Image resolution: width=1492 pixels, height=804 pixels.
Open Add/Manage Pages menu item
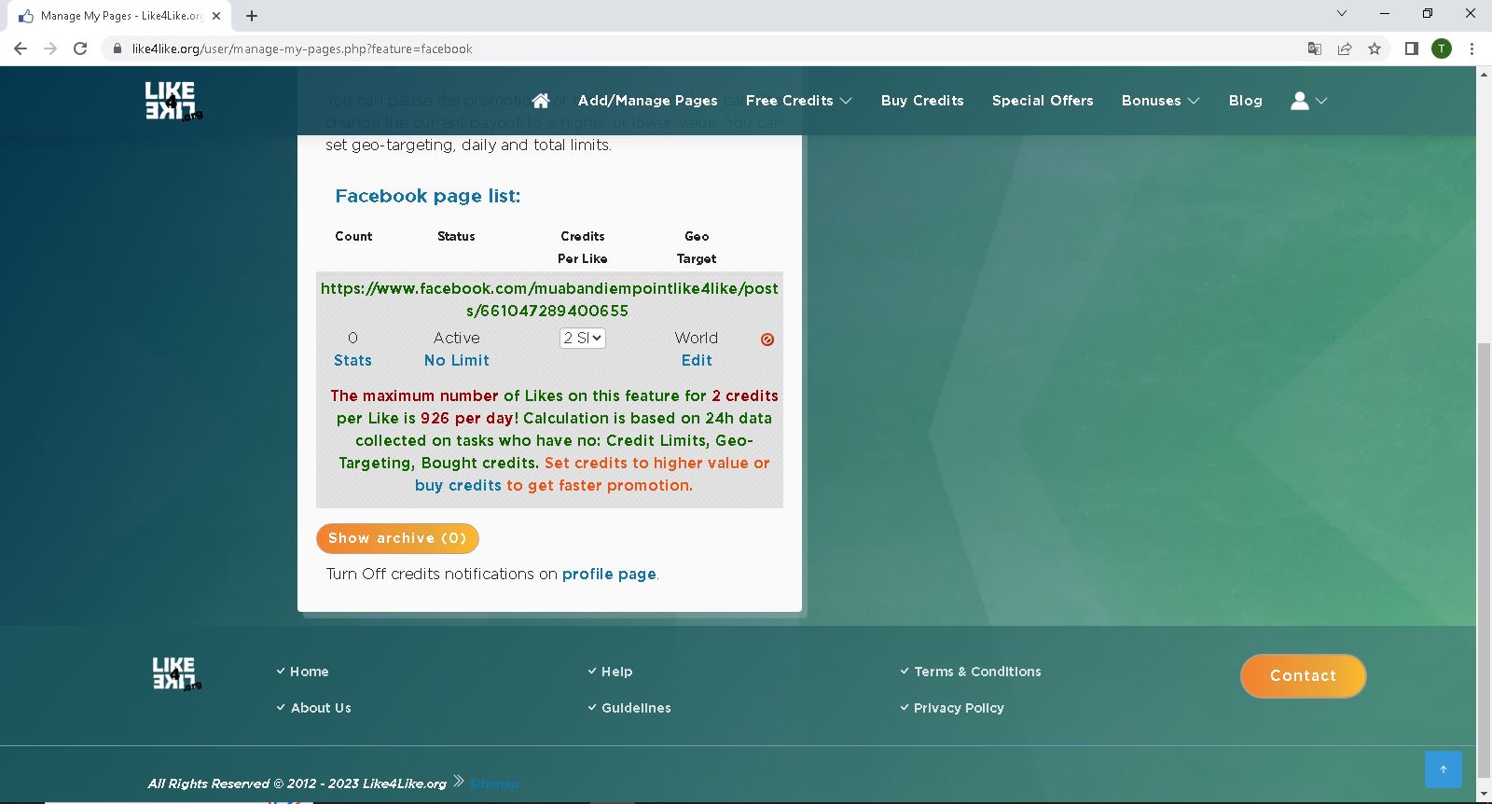pos(648,101)
